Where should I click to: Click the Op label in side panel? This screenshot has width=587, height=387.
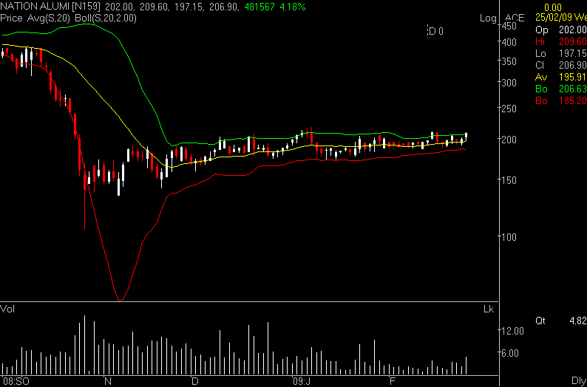pyautogui.click(x=542, y=30)
